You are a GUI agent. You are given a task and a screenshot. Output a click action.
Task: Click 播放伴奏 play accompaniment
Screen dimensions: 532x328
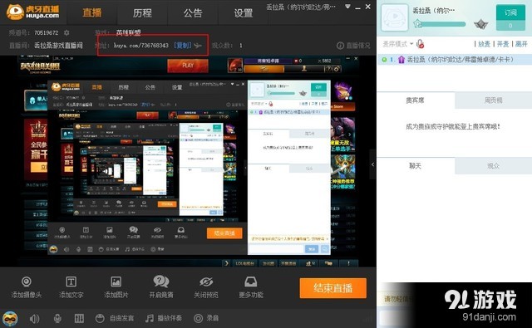coord(163,318)
